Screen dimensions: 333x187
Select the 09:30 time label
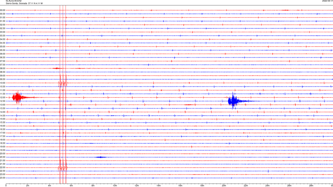tap(2, 79)
